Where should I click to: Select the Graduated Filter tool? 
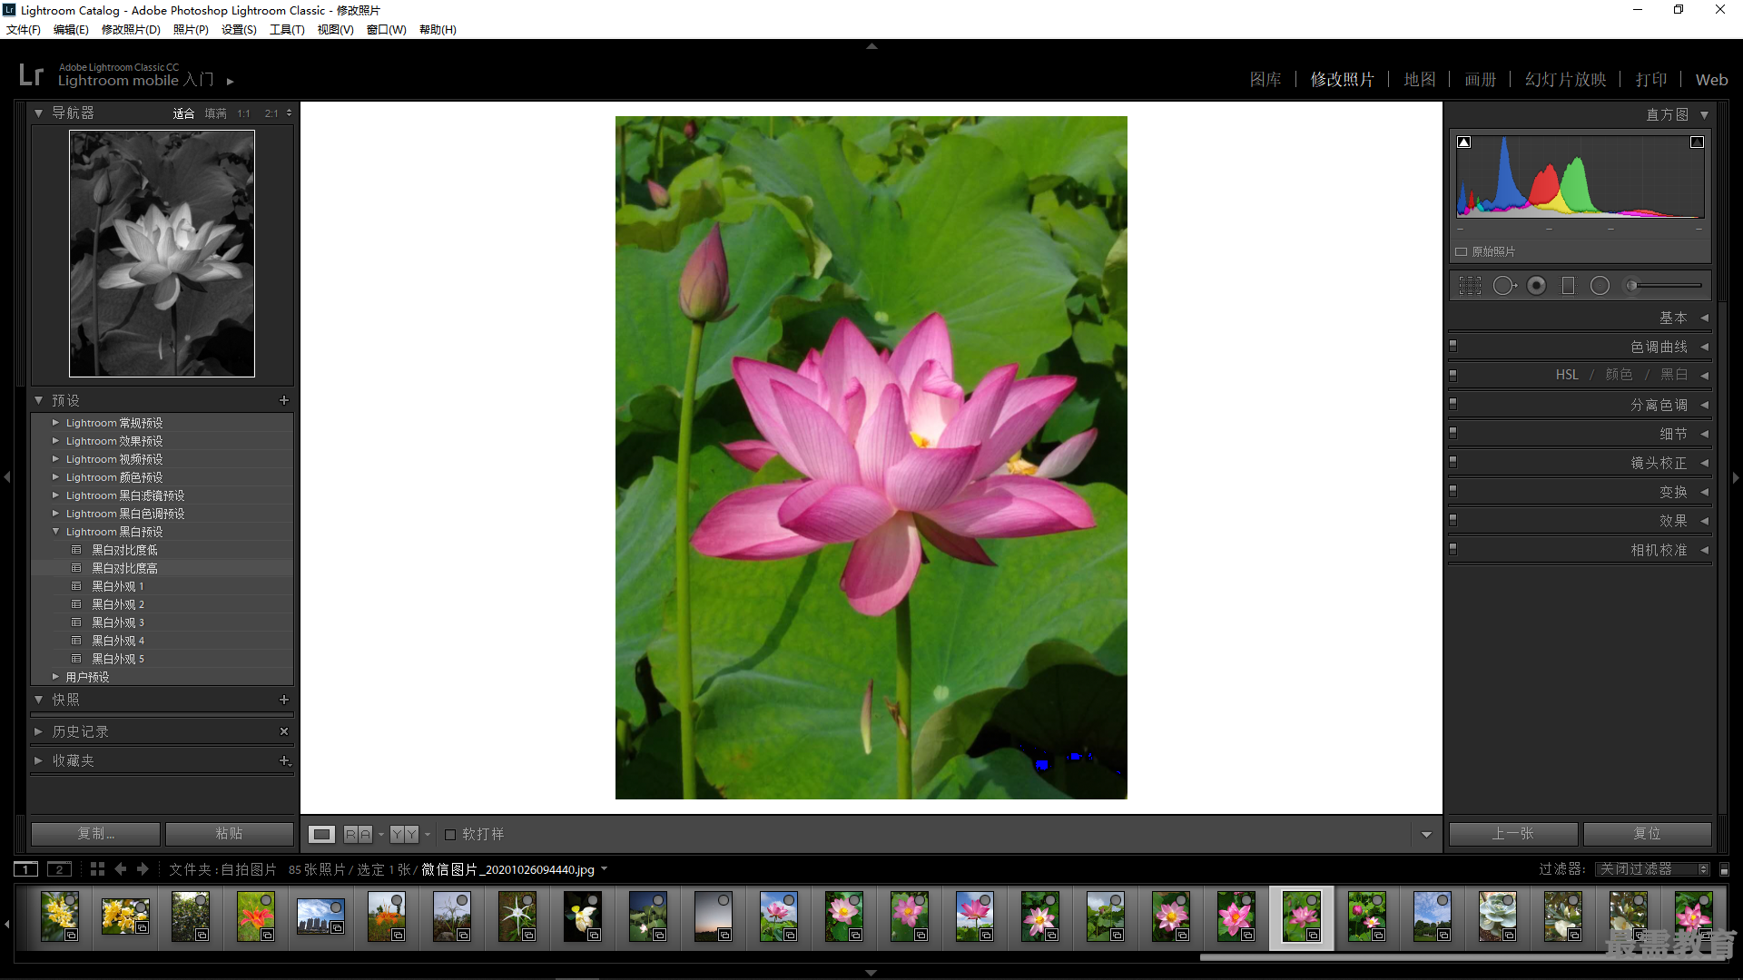[x=1568, y=286]
